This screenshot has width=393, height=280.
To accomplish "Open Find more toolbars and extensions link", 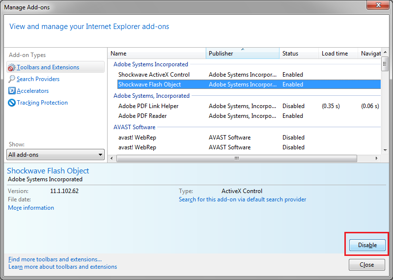I will point(55,259).
